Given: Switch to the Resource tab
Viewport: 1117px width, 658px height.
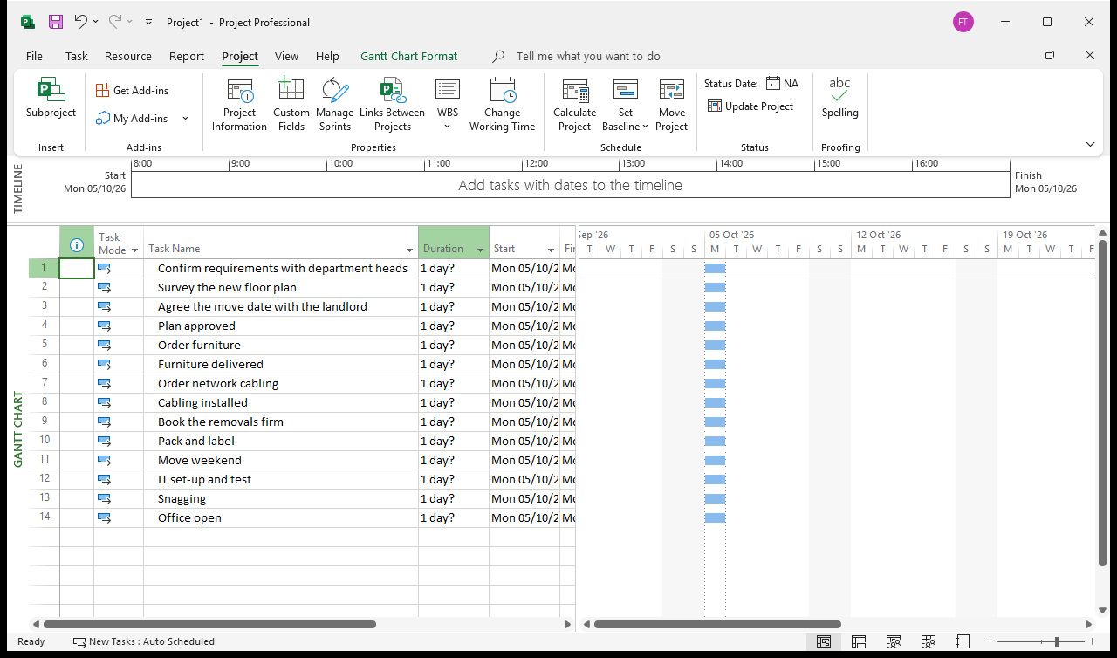Looking at the screenshot, I should coord(128,56).
